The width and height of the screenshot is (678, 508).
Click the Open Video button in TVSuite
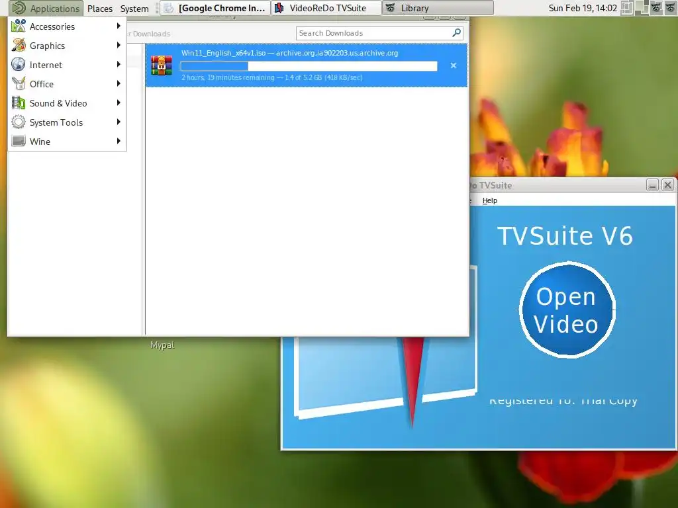click(x=567, y=310)
